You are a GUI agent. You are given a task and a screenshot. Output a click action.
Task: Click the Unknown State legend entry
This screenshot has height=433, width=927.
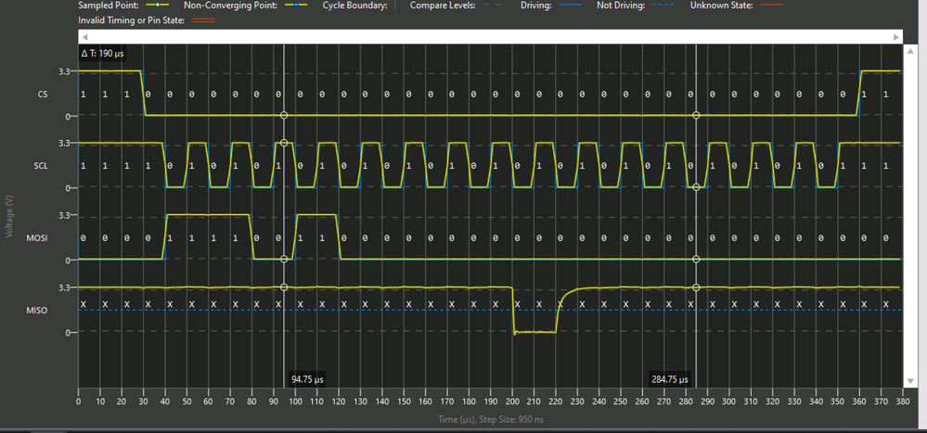pos(737,6)
